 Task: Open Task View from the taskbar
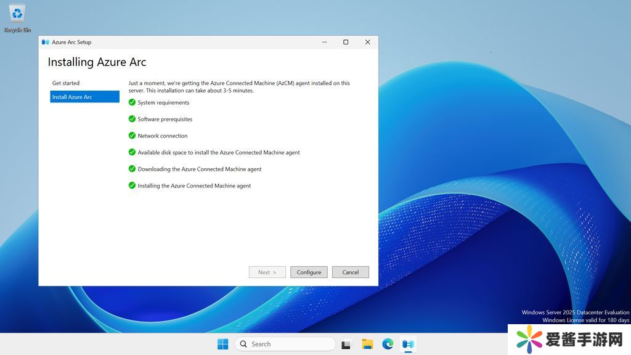[346, 344]
